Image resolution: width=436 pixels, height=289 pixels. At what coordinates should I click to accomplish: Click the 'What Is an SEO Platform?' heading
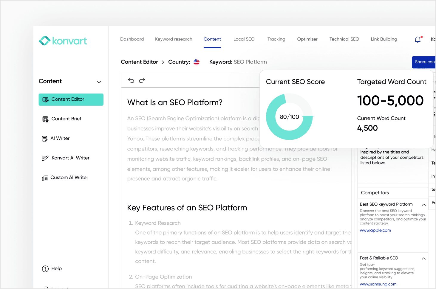coord(175,102)
